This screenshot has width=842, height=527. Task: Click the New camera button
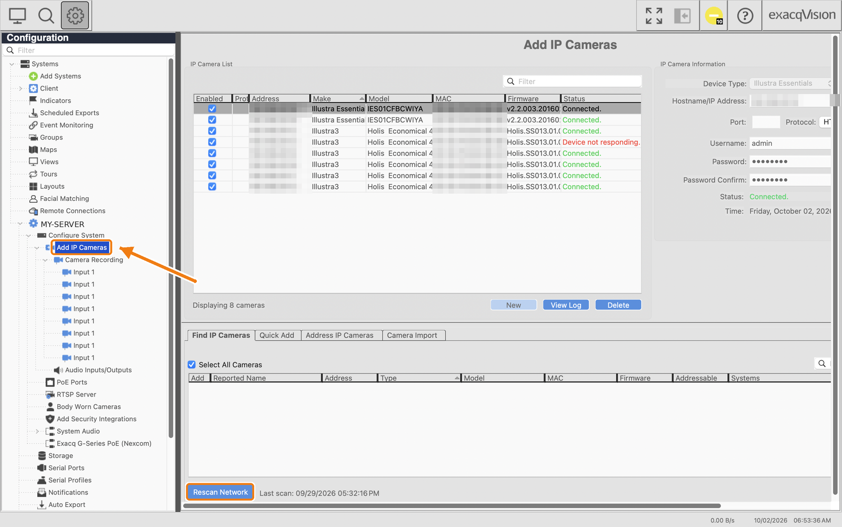click(514, 305)
